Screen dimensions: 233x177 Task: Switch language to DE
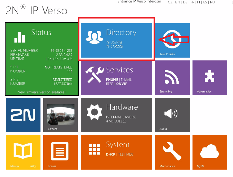185,2
